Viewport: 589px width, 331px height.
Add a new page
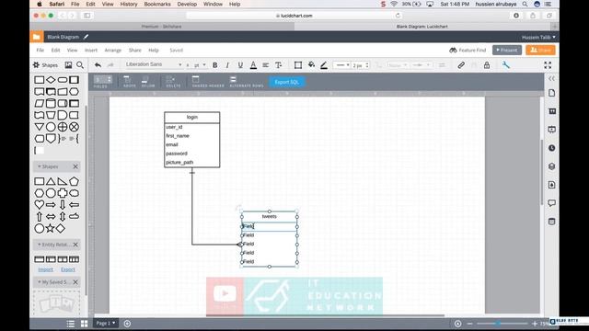point(127,324)
